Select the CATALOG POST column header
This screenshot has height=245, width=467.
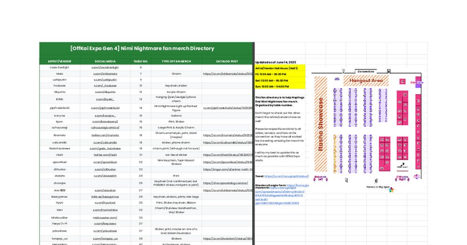point(227,61)
